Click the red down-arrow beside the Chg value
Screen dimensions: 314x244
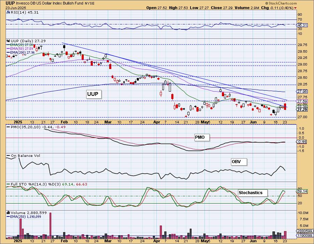tap(296, 8)
